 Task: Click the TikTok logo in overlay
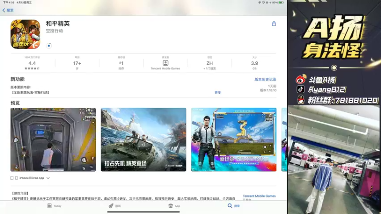coord(301,89)
